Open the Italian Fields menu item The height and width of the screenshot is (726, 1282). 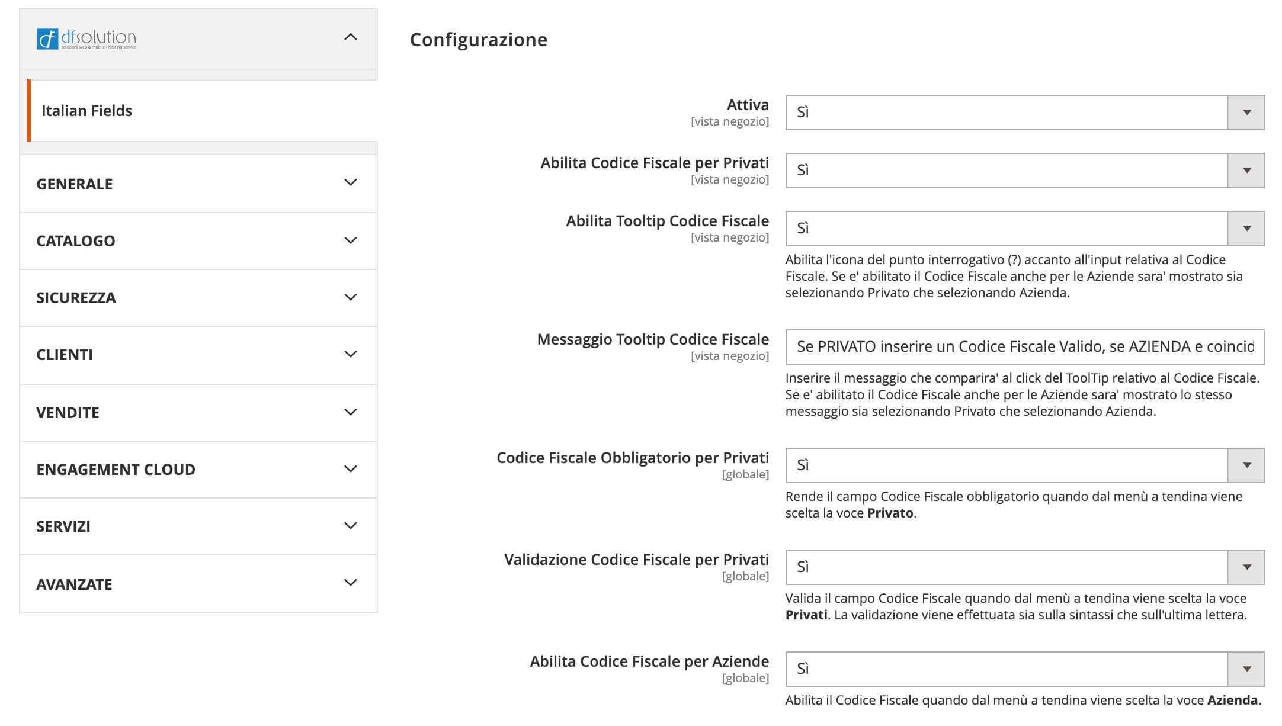click(203, 111)
